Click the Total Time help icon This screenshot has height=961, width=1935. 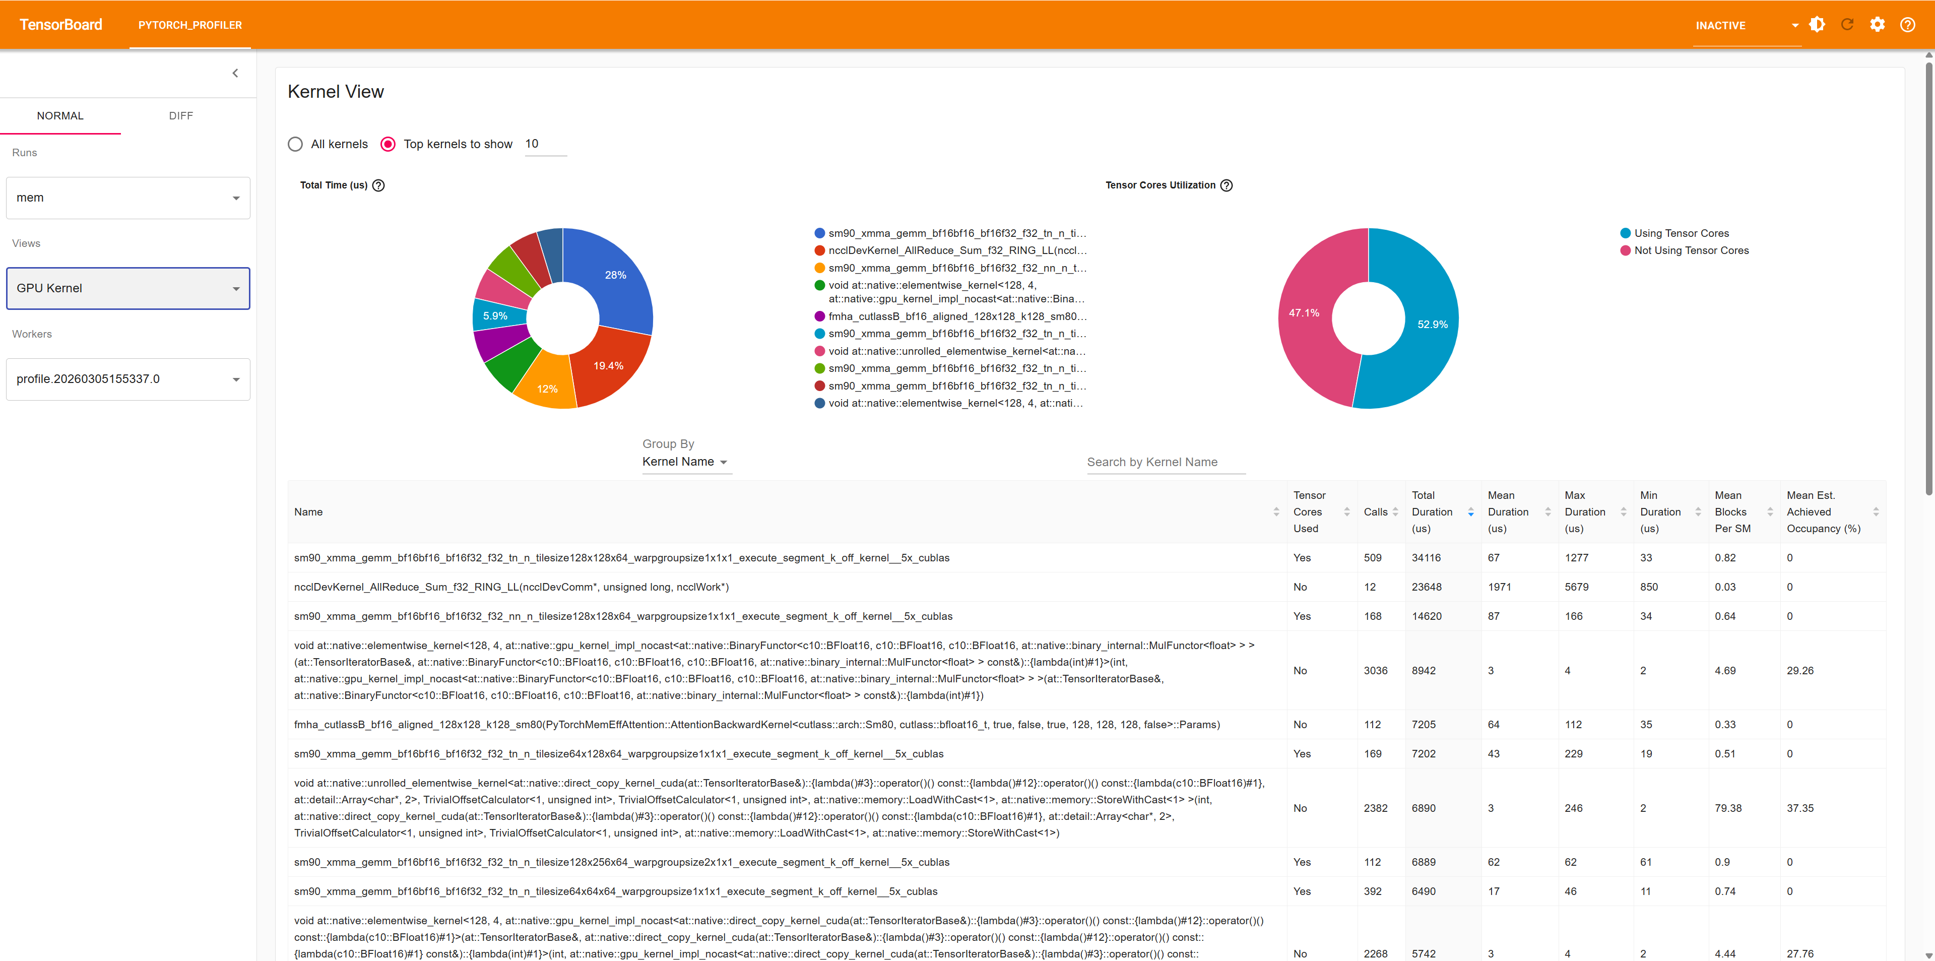[x=378, y=185]
